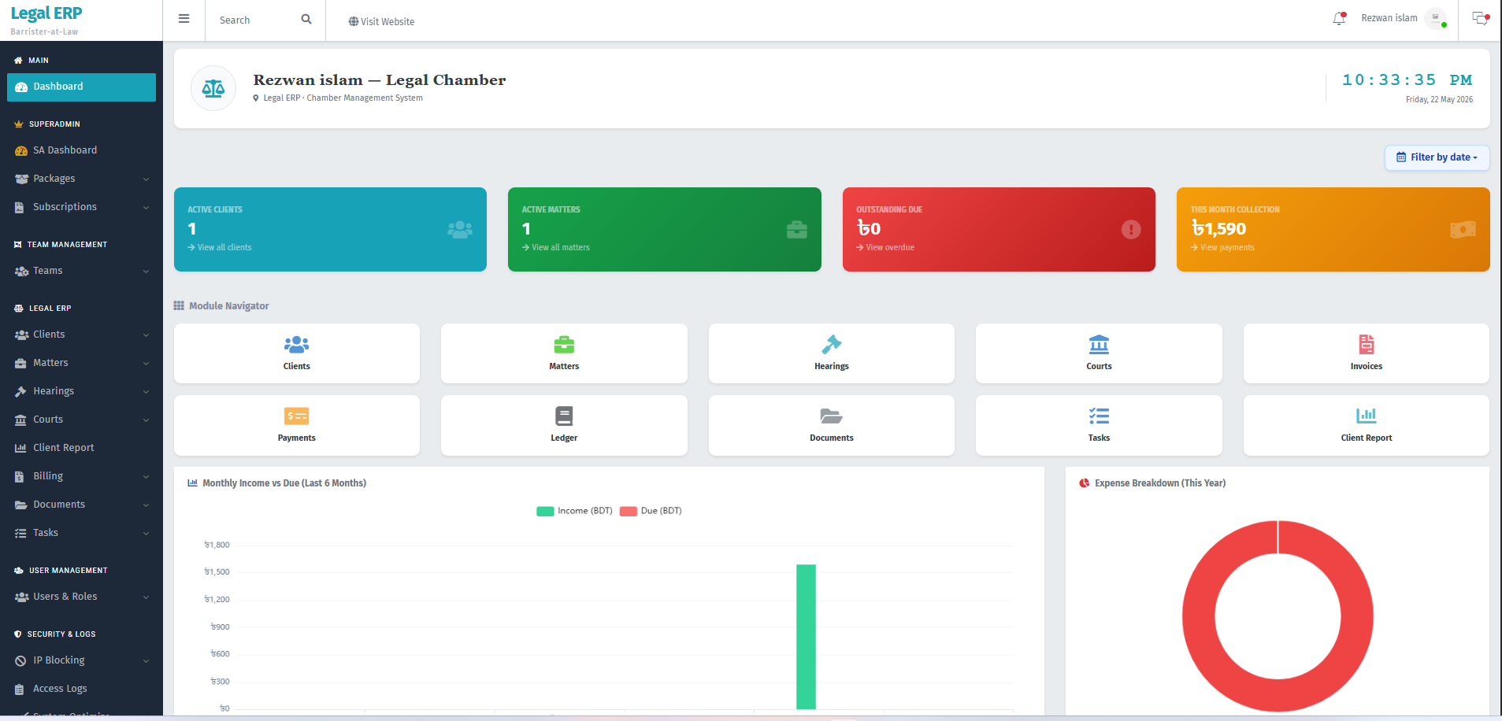1502x721 pixels.
Task: Focus the Search input field
Action: coord(256,20)
